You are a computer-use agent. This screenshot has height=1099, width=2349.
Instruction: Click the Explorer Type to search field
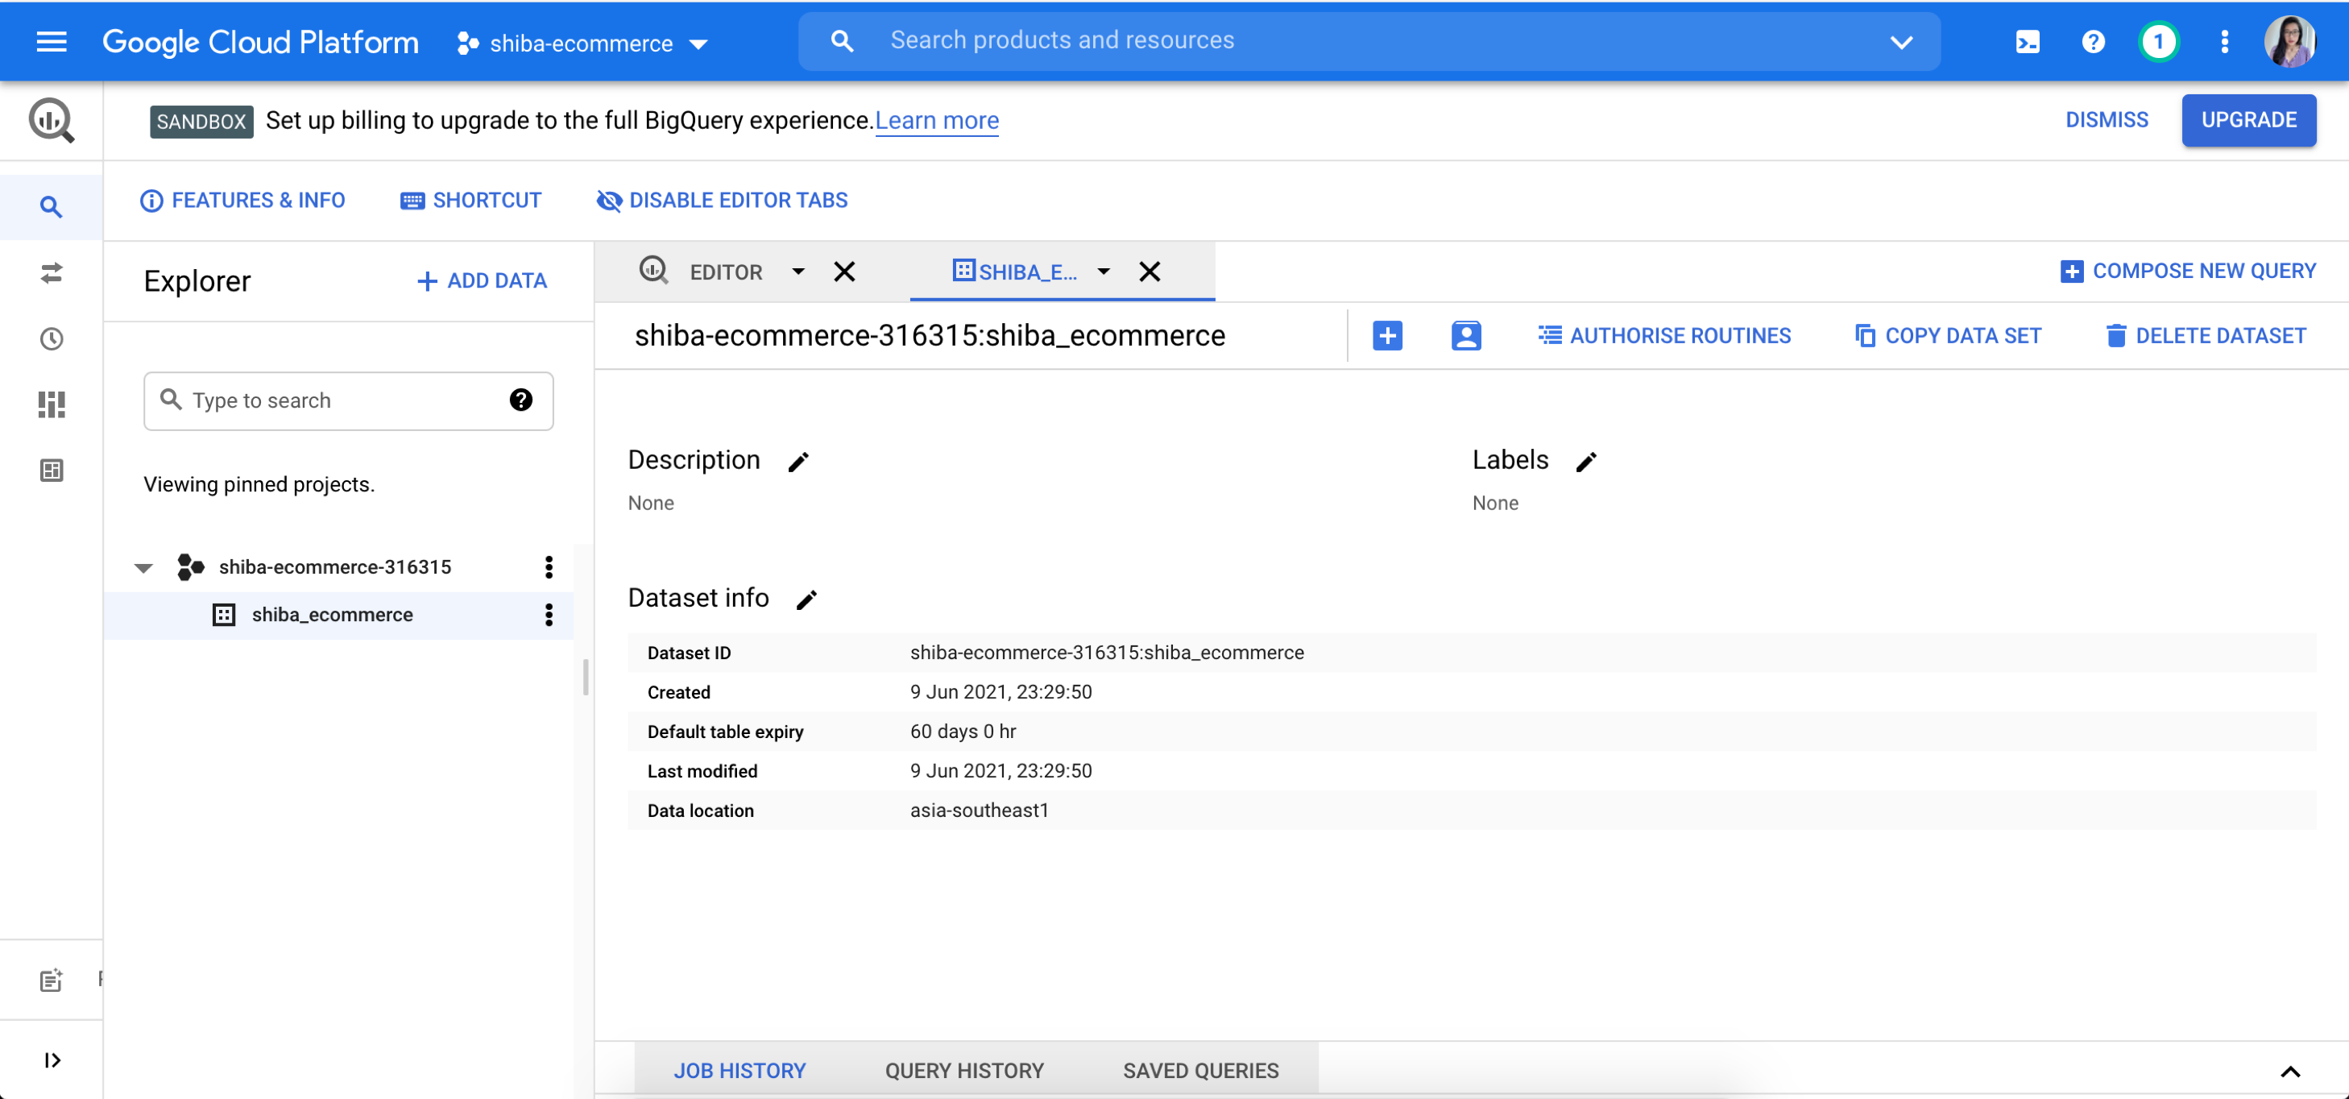point(338,400)
